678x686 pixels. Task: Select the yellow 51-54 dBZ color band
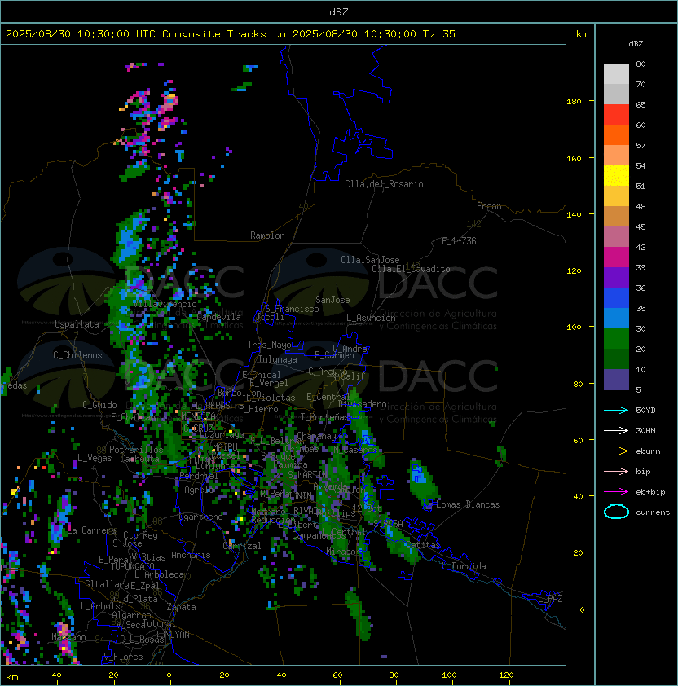(616, 176)
